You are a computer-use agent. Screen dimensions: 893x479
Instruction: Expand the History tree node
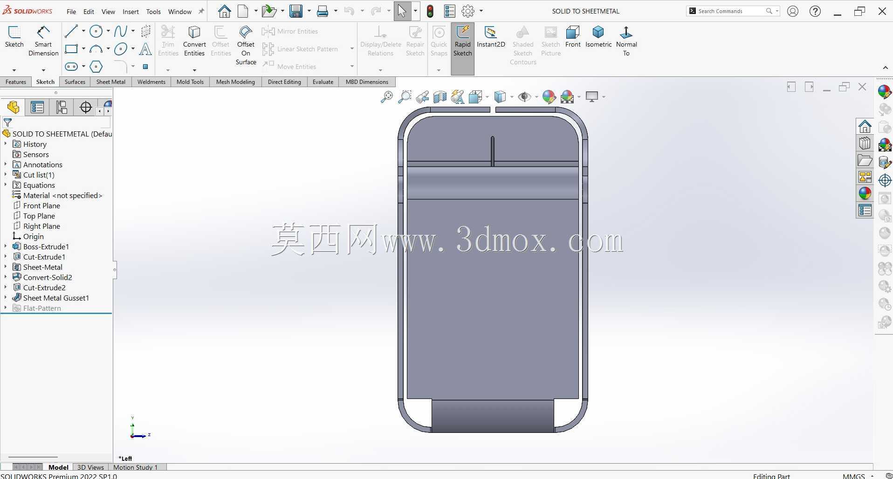pos(6,144)
